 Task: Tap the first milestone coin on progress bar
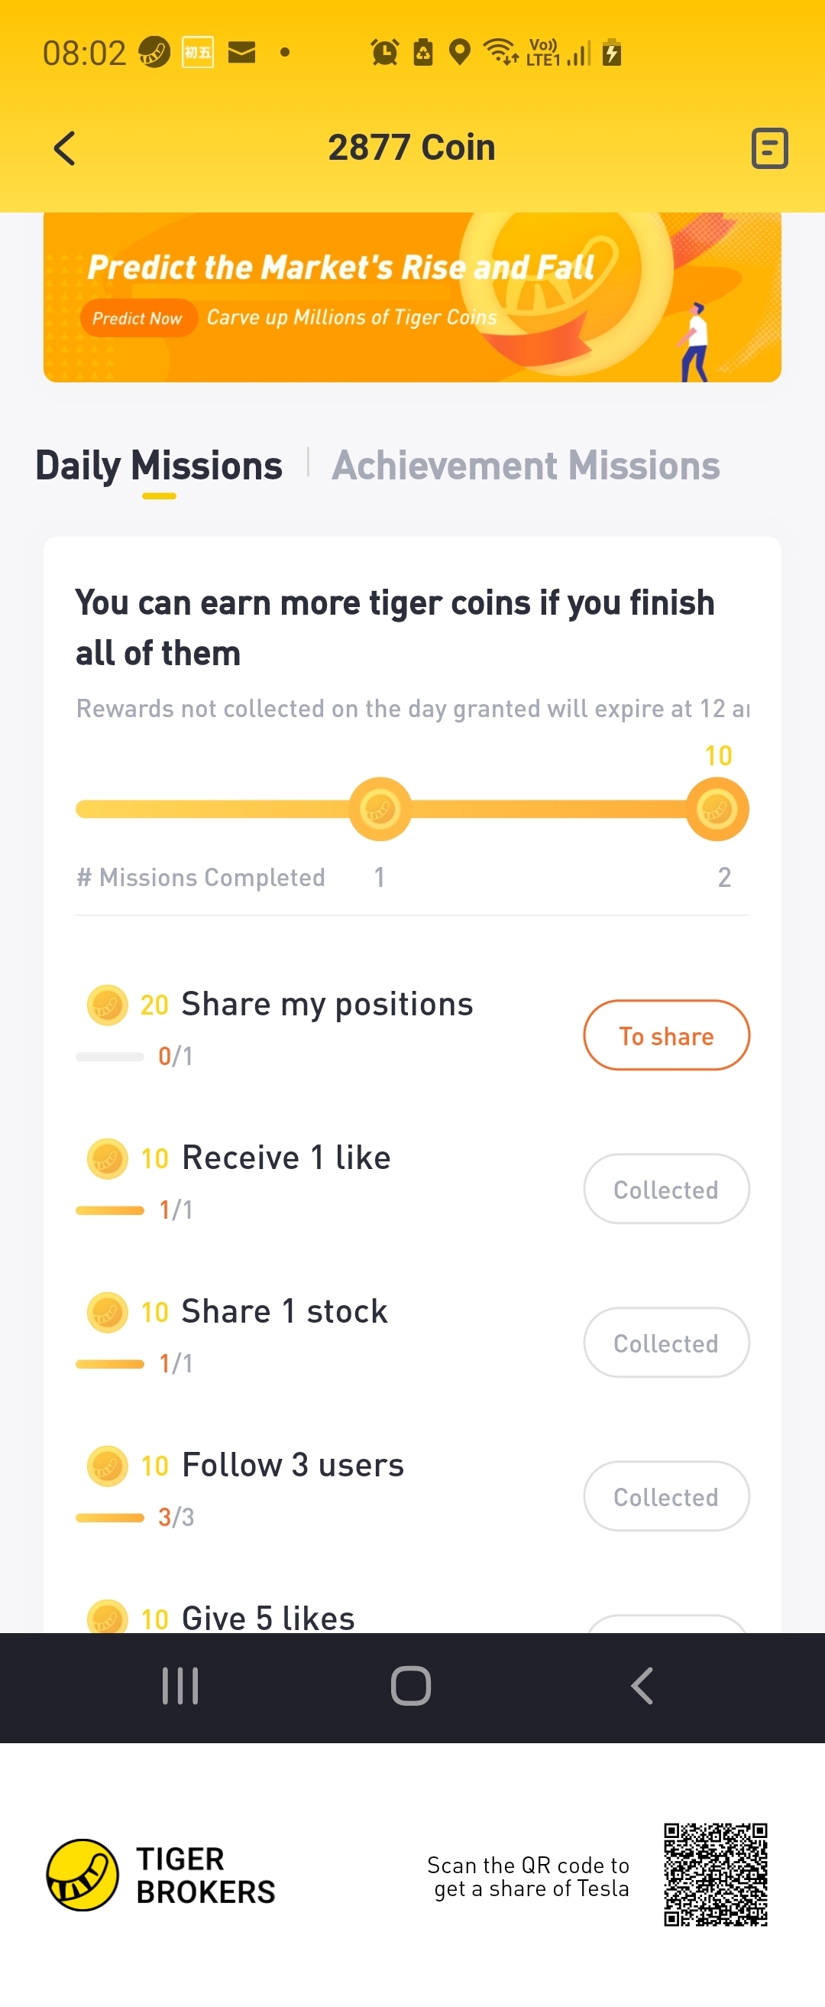[380, 809]
